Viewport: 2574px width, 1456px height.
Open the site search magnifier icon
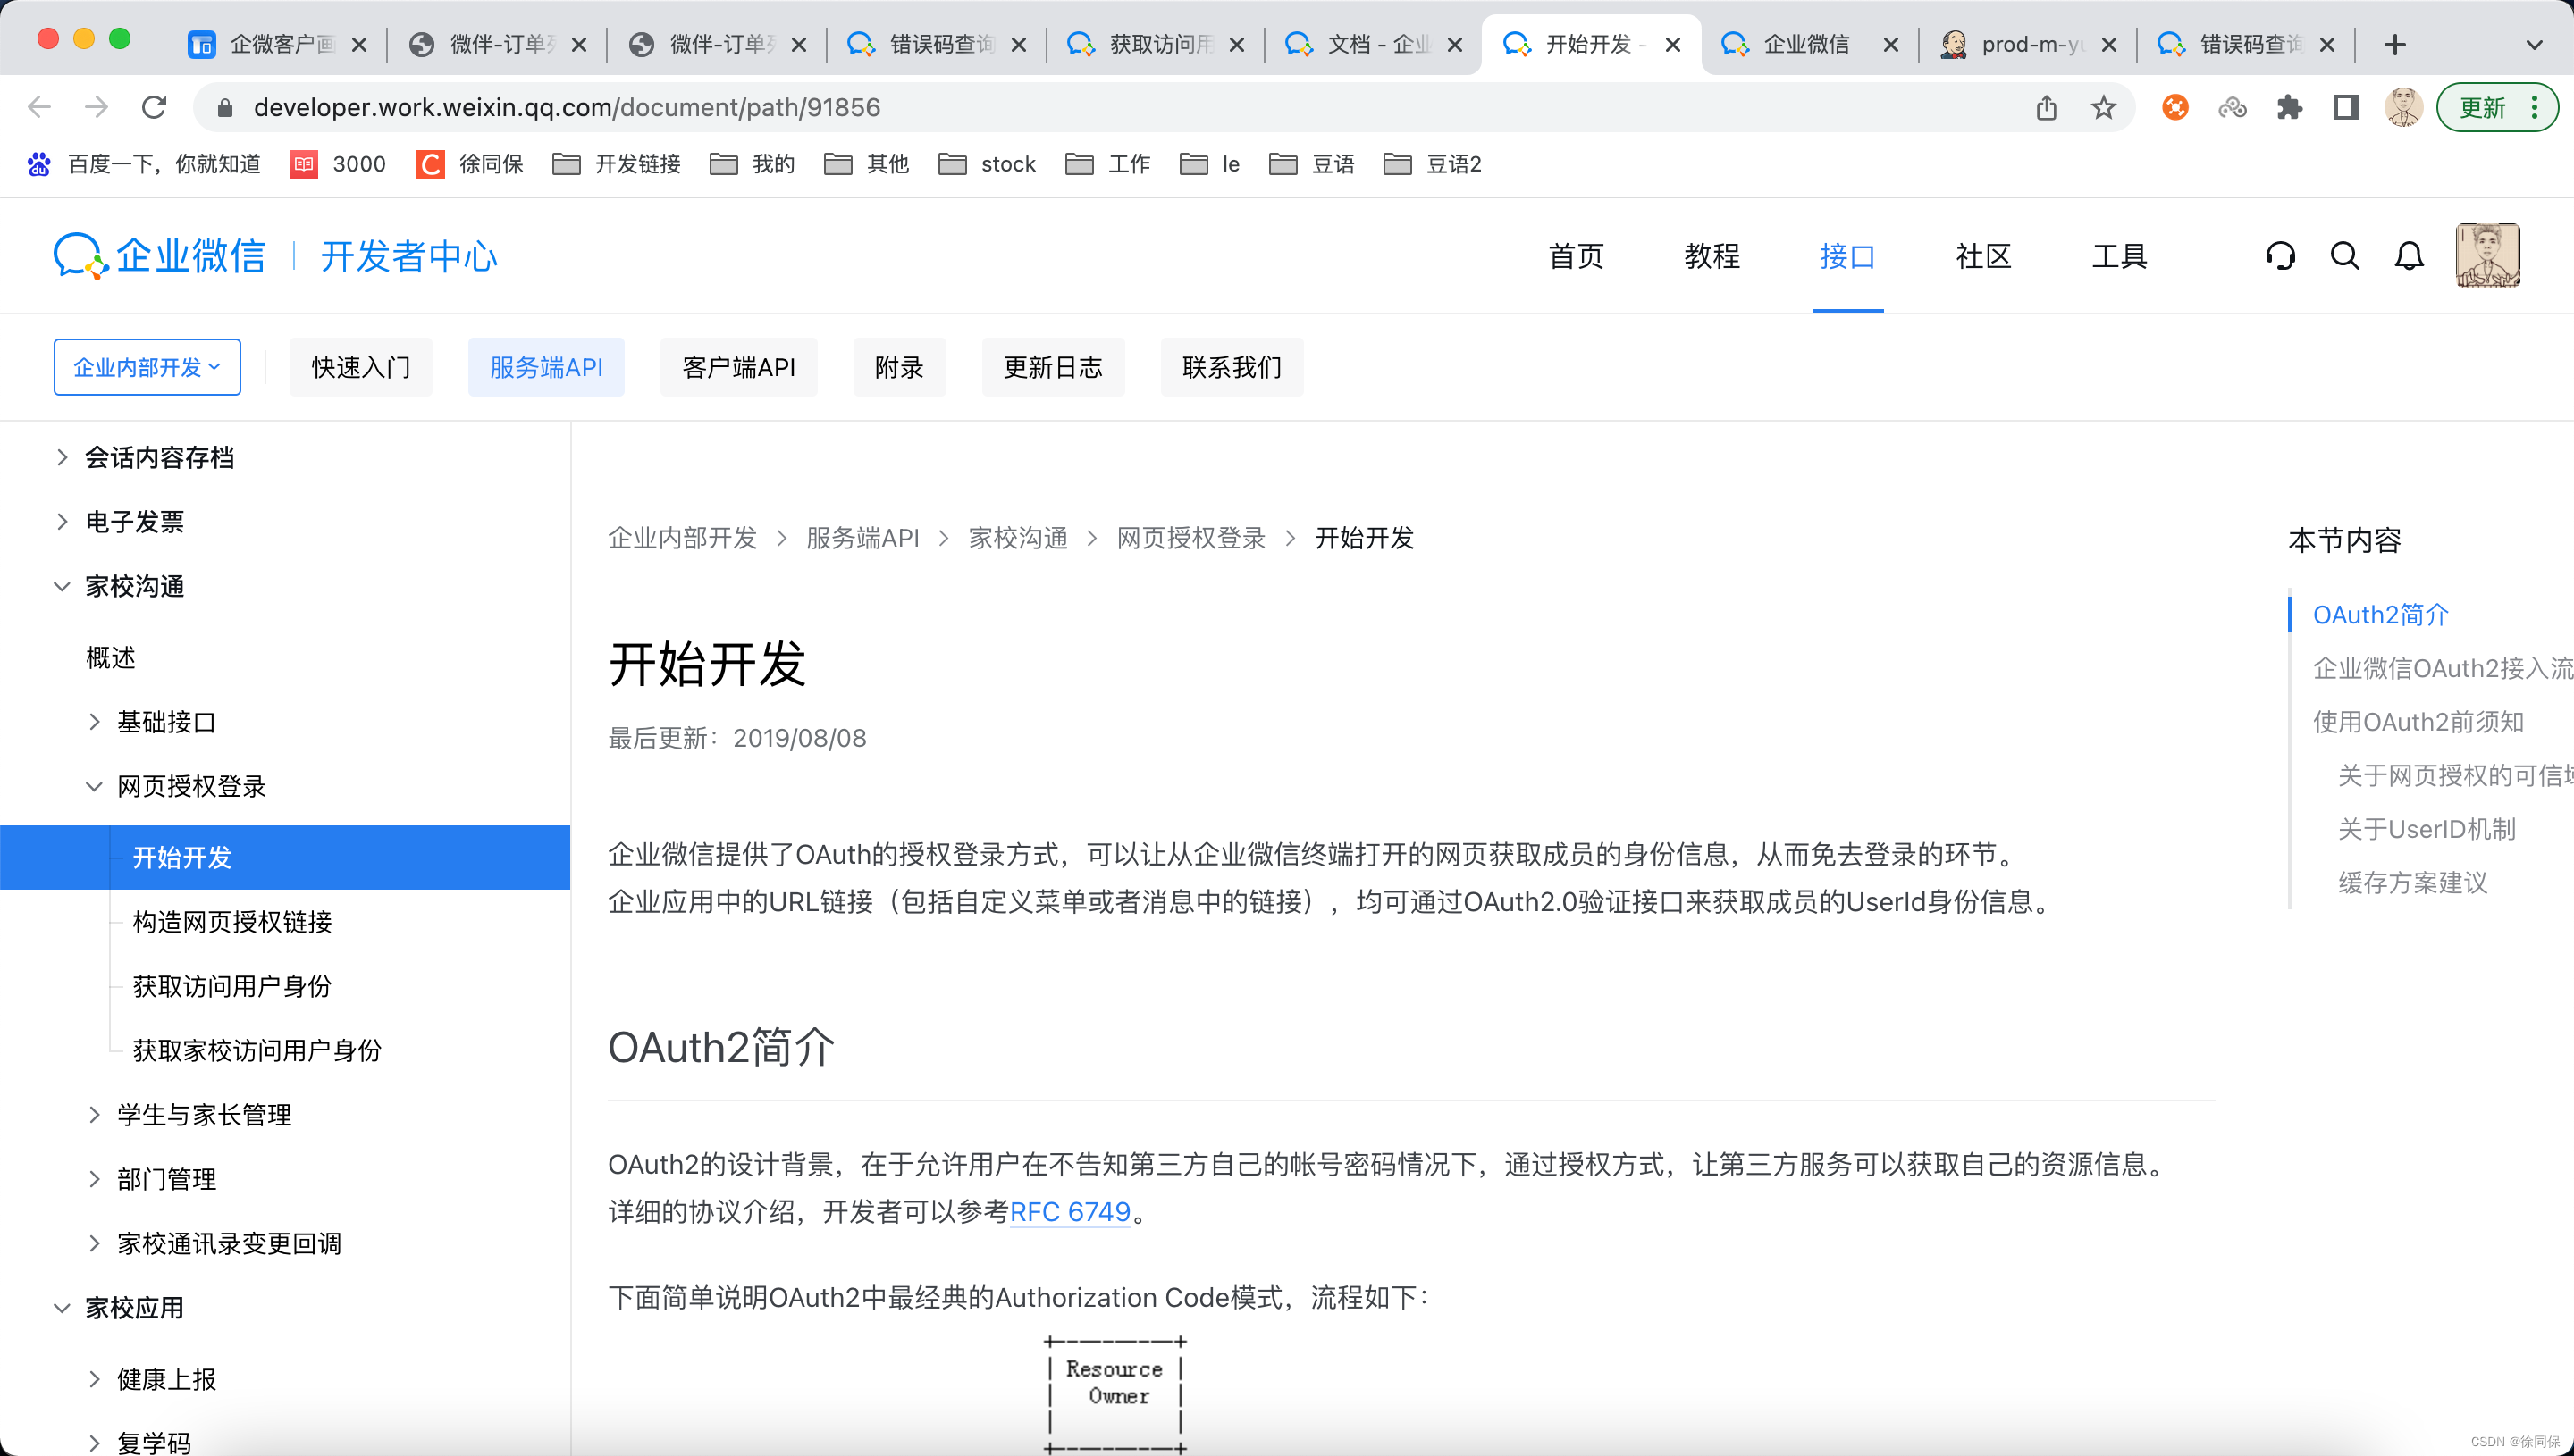(x=2344, y=256)
